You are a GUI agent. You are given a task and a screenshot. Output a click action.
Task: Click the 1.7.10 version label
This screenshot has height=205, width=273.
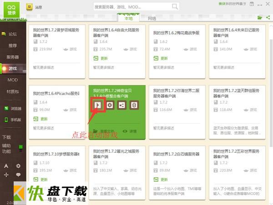coord(44,163)
